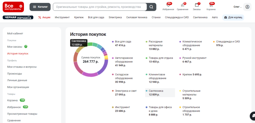Open Сантехника in top navigation
The height and width of the screenshot is (123, 255).
(x=200, y=17)
